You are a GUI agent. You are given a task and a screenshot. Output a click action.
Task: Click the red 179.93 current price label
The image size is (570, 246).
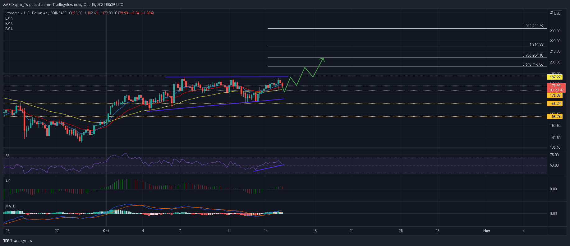click(x=555, y=86)
